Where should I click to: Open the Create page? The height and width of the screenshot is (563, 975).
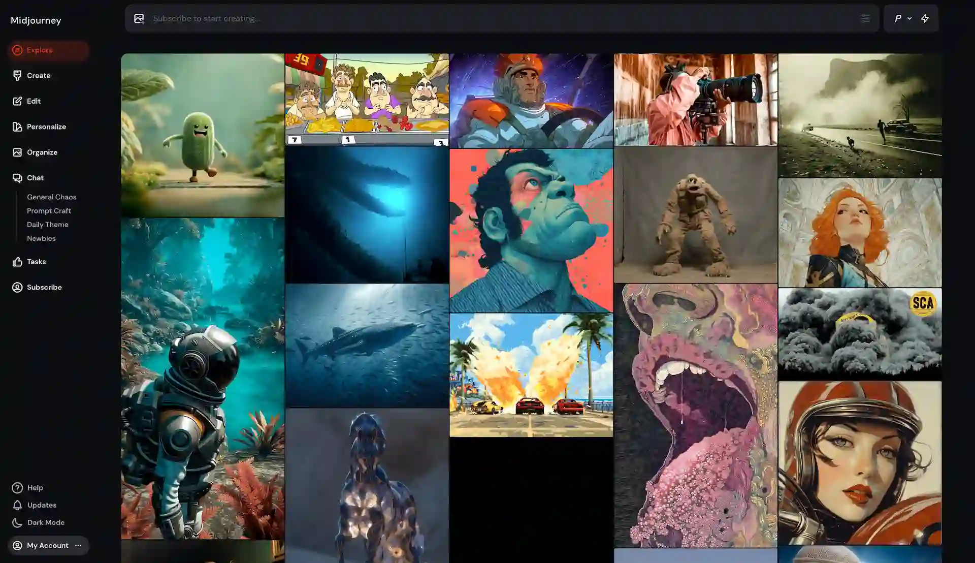tap(38, 76)
